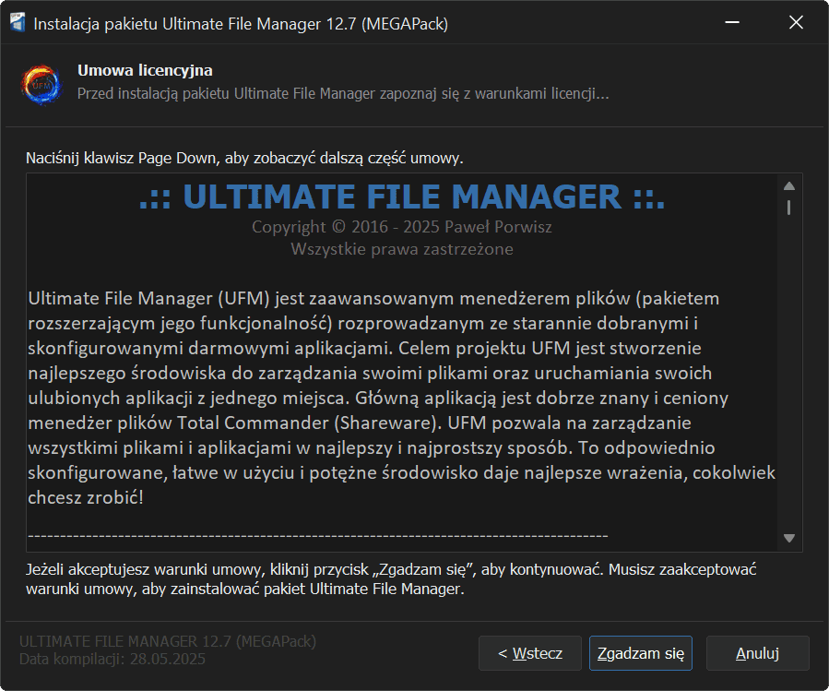
Task: Click the copyright line by Paweł Porwisz
Action: click(401, 227)
